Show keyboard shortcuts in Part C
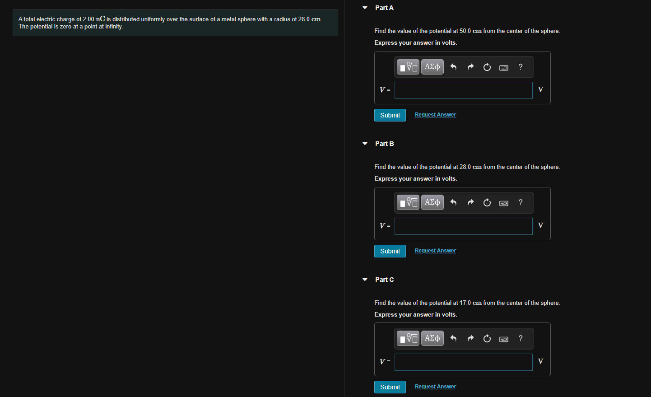The width and height of the screenshot is (651, 397). point(504,339)
